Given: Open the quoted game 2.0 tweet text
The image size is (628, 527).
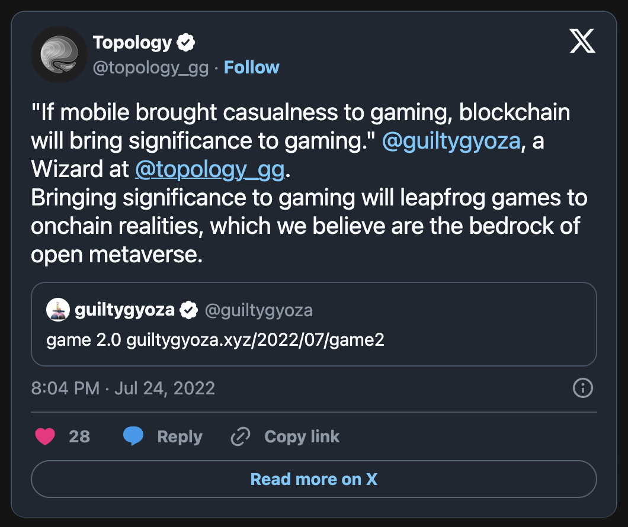Looking at the screenshot, I should pos(215,342).
